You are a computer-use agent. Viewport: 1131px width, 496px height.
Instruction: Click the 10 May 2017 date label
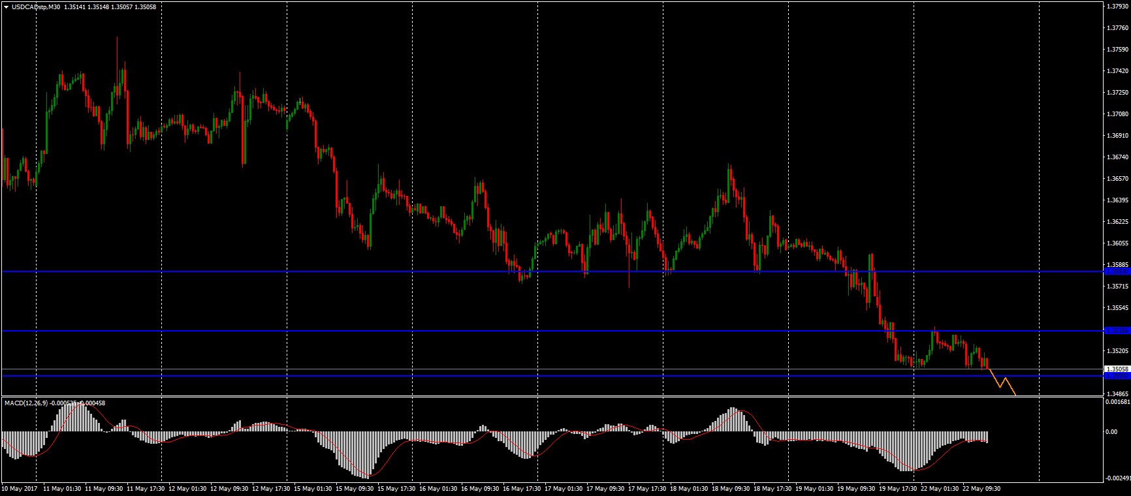click(x=20, y=488)
